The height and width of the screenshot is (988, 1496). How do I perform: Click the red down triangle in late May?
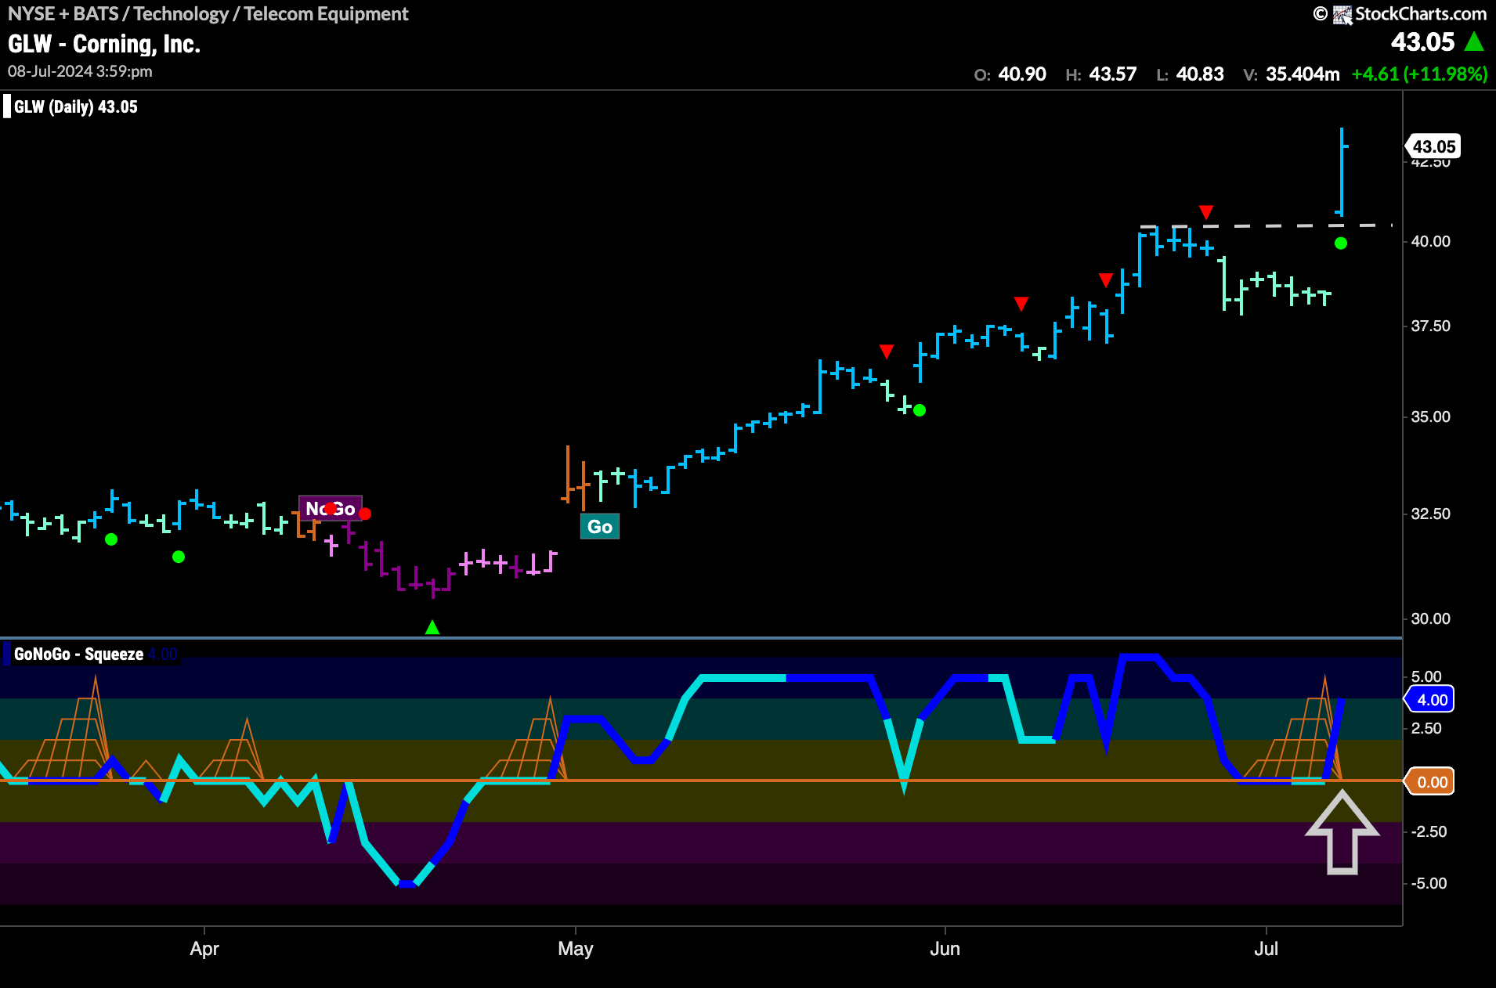pos(887,352)
